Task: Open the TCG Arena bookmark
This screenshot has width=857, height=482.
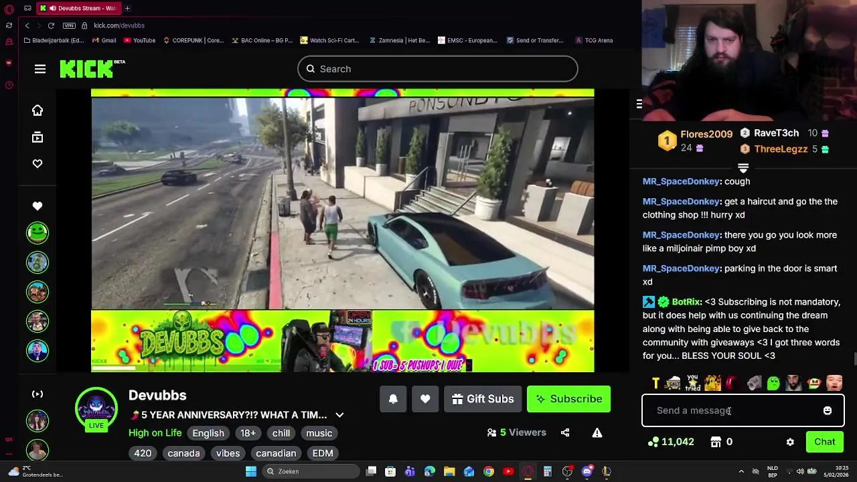Action: [594, 40]
